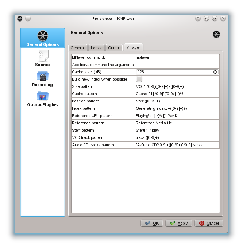Select General Options film reel icon

point(43,36)
